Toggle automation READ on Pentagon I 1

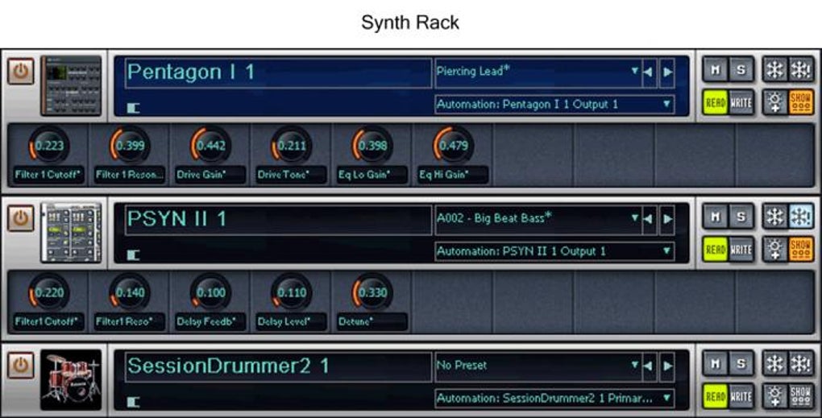715,102
